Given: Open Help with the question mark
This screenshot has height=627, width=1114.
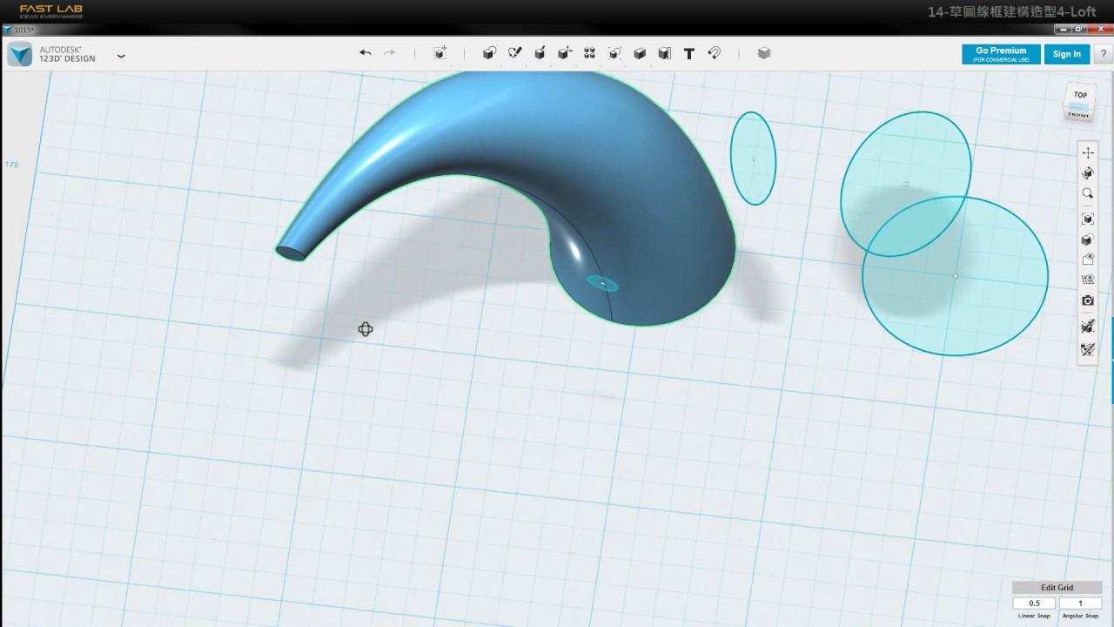Looking at the screenshot, I should click(x=1103, y=54).
